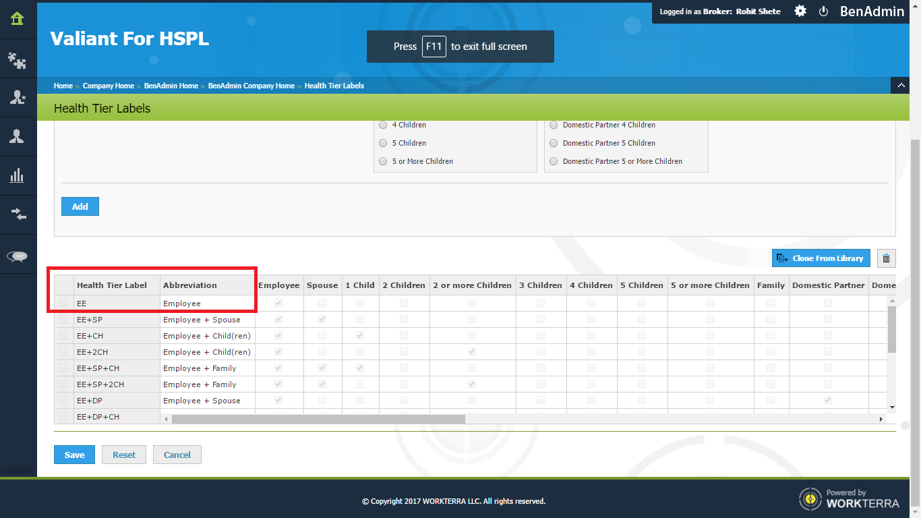Click the Clone From Library button

click(x=821, y=258)
